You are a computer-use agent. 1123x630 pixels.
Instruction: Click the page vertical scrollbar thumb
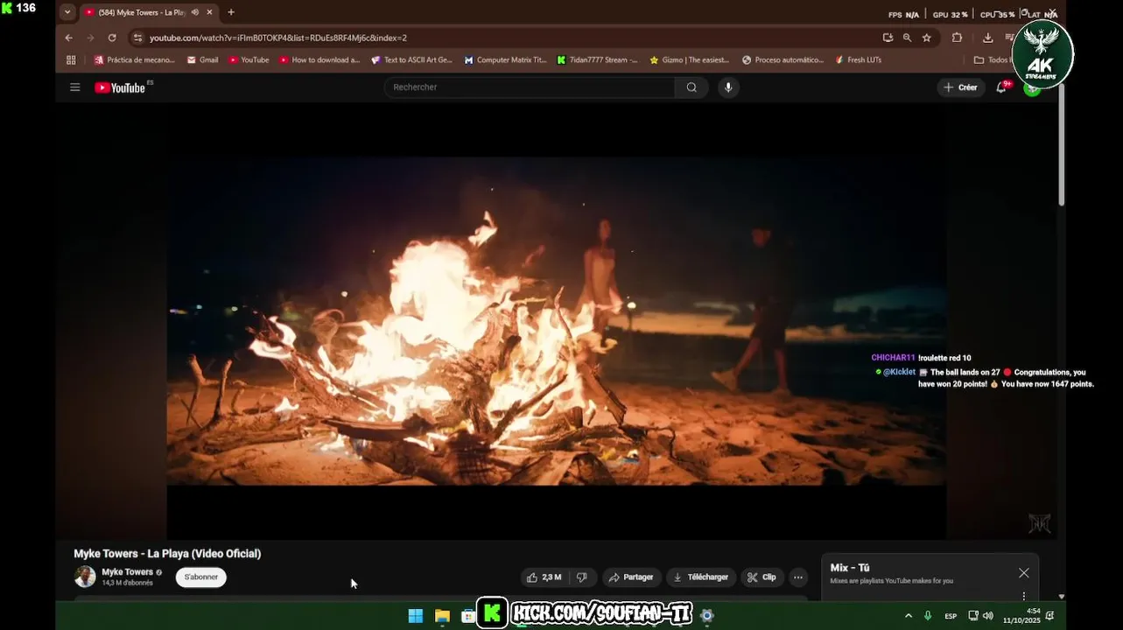pos(1062,144)
